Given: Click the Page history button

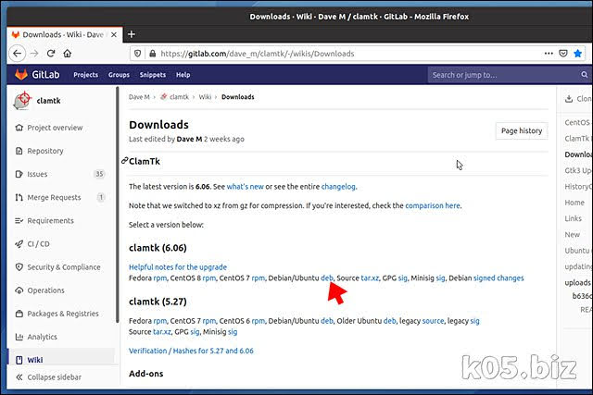Looking at the screenshot, I should click(522, 130).
